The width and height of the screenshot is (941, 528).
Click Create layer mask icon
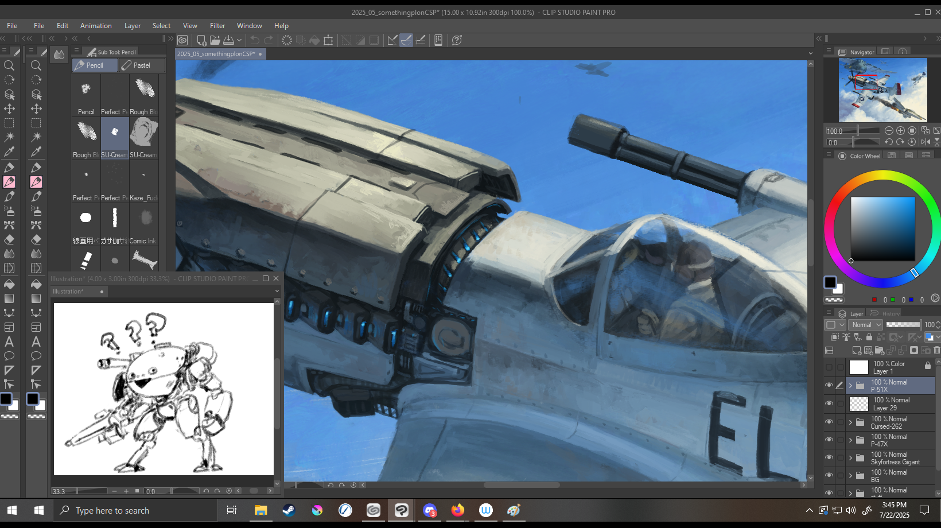[914, 350]
